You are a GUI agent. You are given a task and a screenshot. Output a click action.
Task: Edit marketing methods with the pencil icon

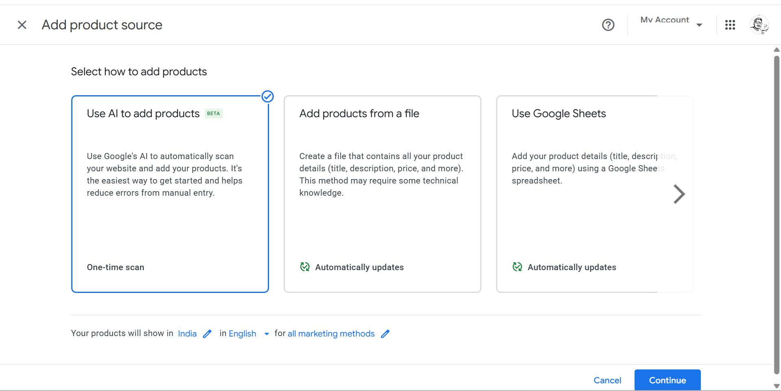pyautogui.click(x=385, y=334)
